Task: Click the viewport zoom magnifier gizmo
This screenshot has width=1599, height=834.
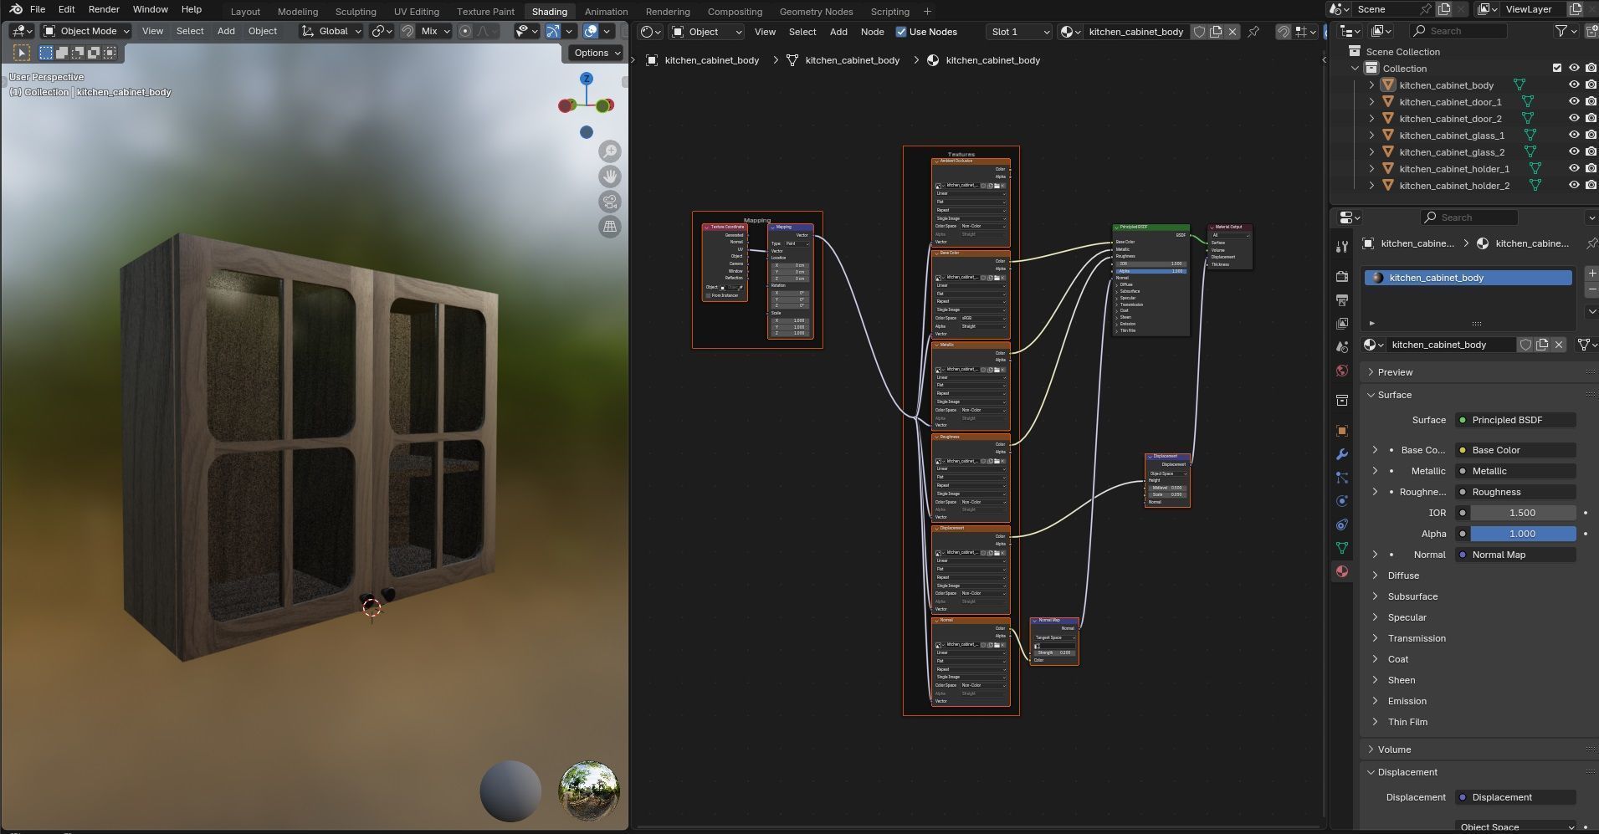Action: point(610,151)
